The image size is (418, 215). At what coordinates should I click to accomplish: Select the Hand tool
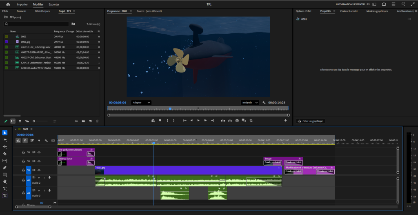coord(5,182)
